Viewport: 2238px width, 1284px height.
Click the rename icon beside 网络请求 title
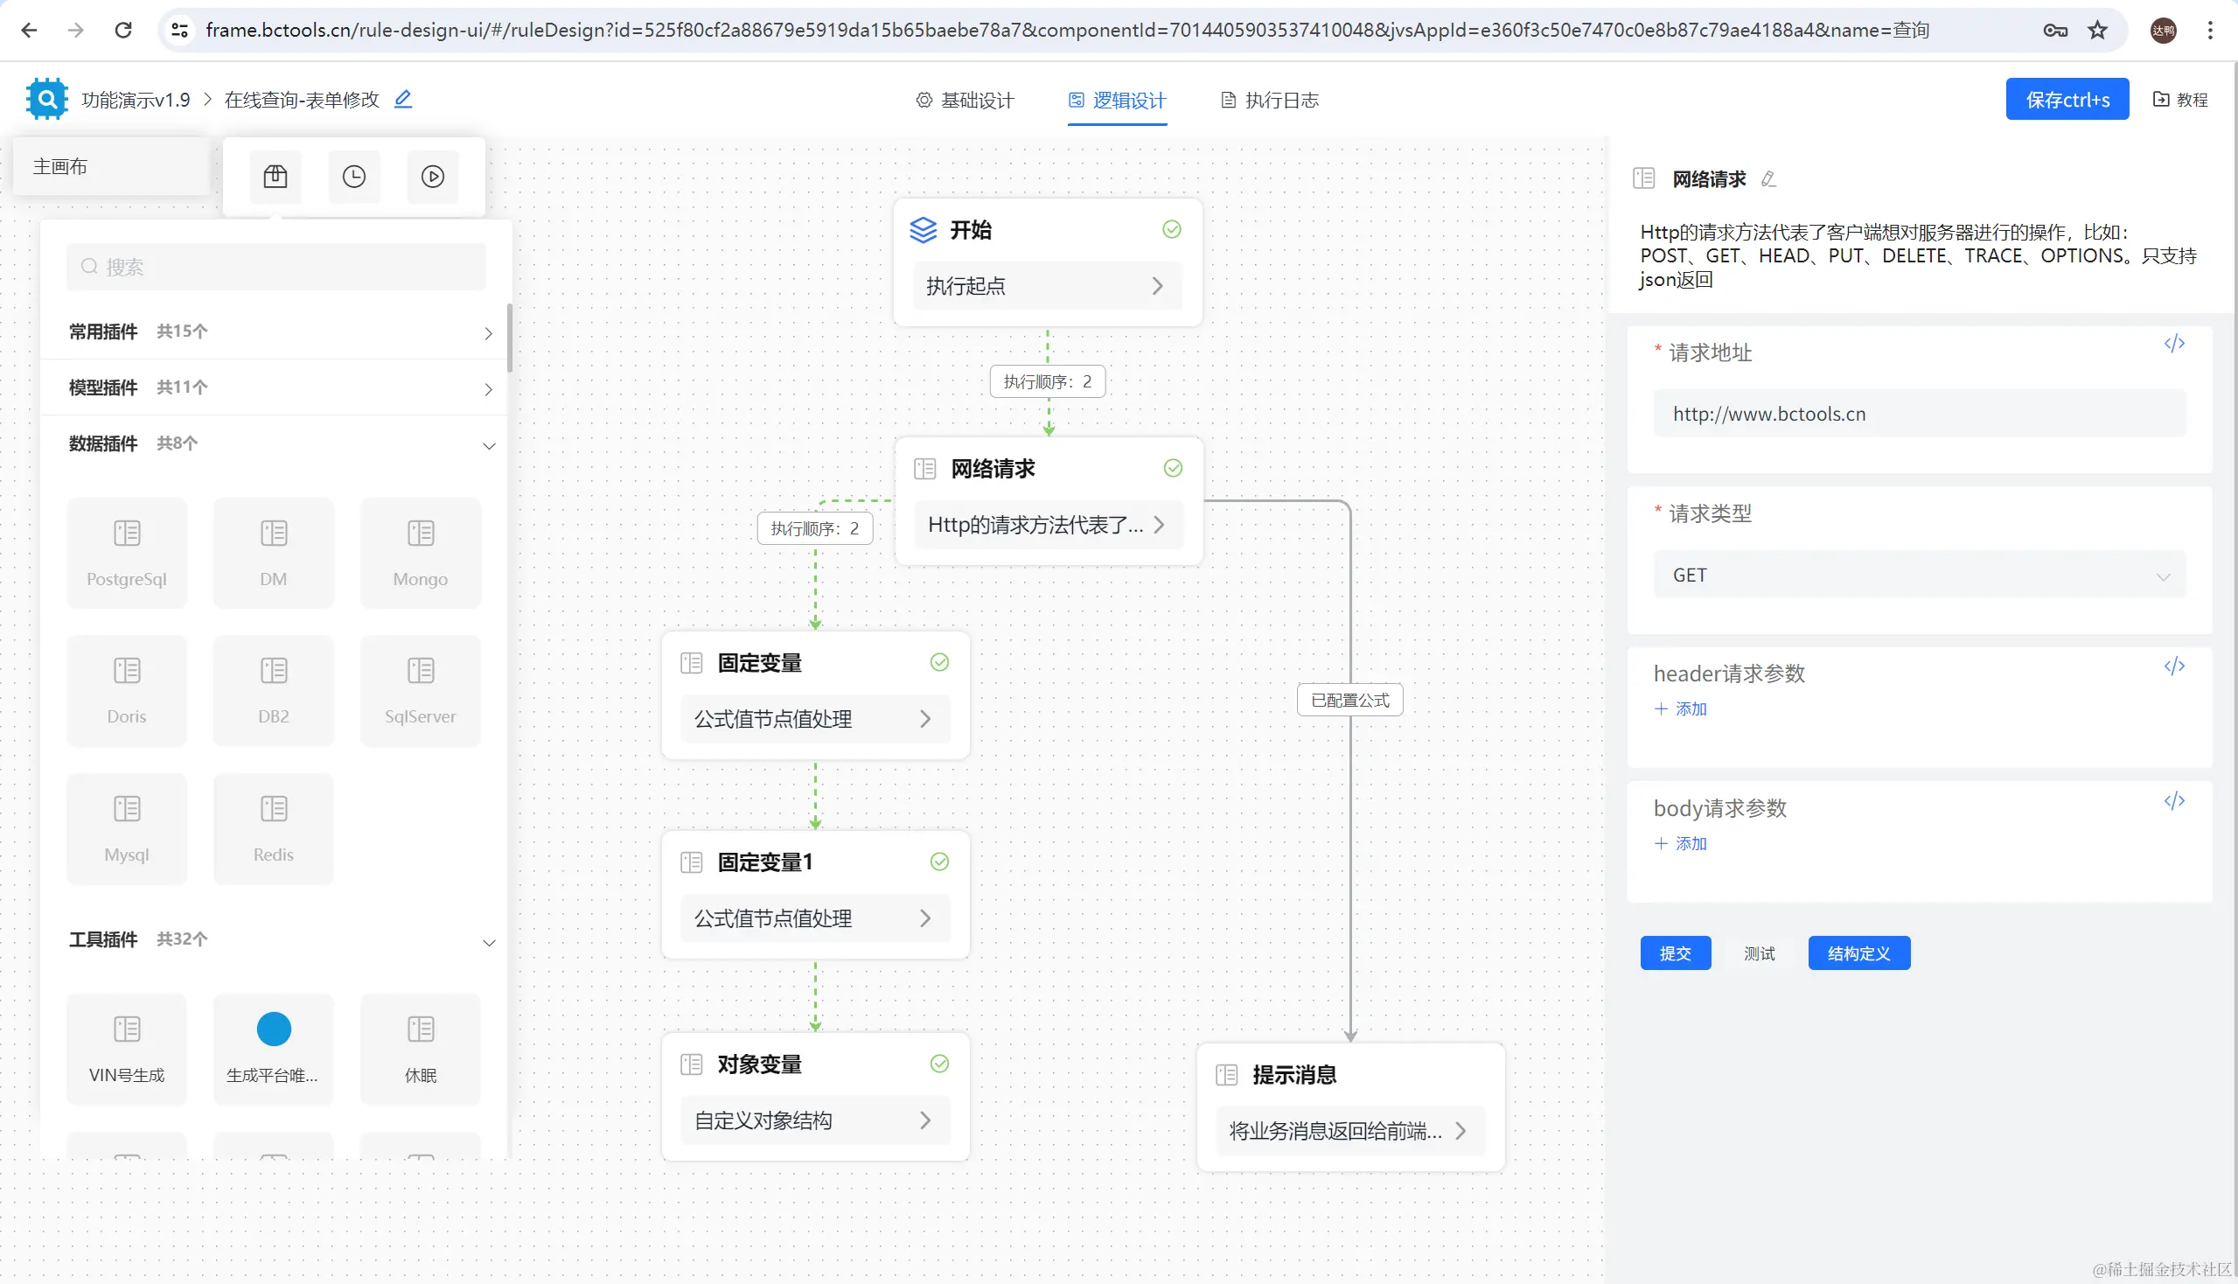[x=1768, y=179]
